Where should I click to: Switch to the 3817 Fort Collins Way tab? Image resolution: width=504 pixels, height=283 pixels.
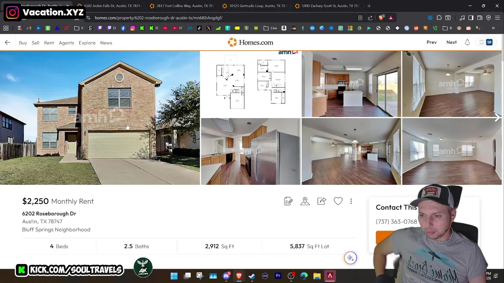tap(182, 6)
